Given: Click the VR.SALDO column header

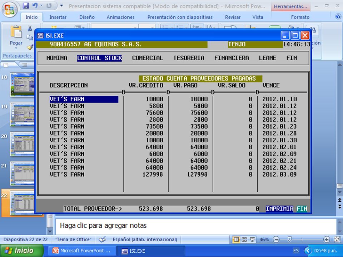Looking at the screenshot, I should pos(232,85).
